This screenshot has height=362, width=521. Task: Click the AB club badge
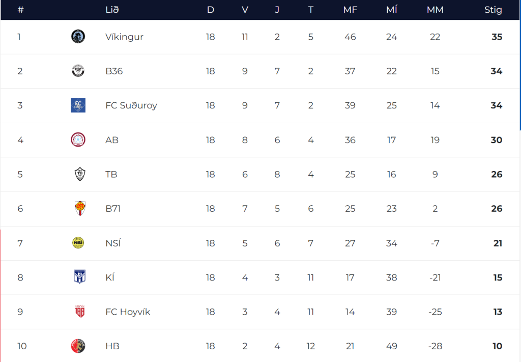tap(78, 140)
